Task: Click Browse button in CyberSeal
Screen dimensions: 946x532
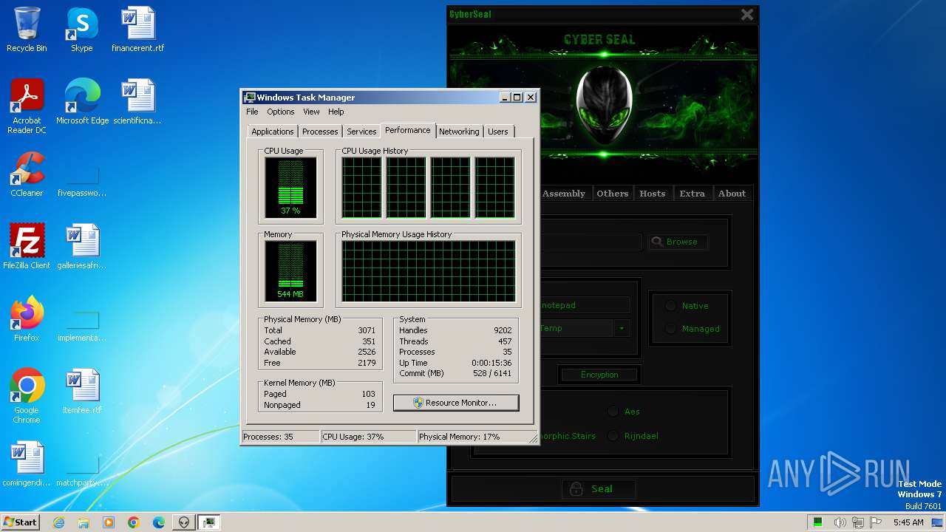Action: coord(678,242)
